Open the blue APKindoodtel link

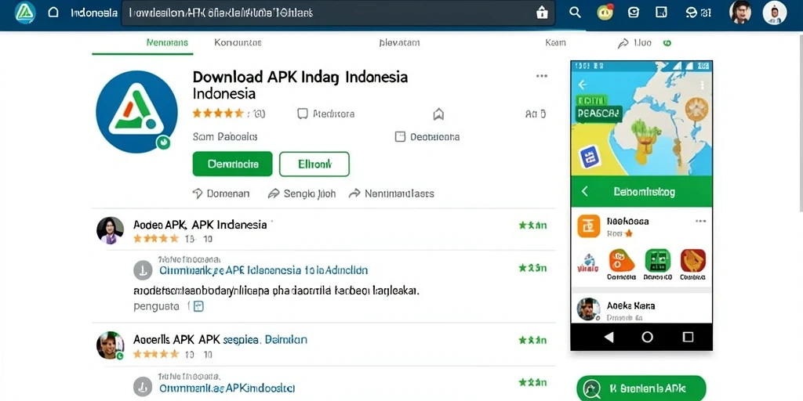[227, 388]
